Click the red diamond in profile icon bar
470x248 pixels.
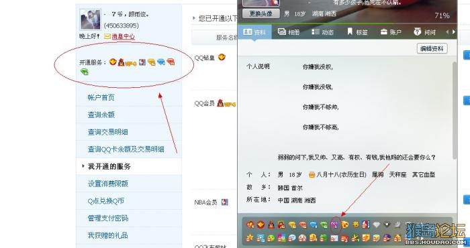303,225
